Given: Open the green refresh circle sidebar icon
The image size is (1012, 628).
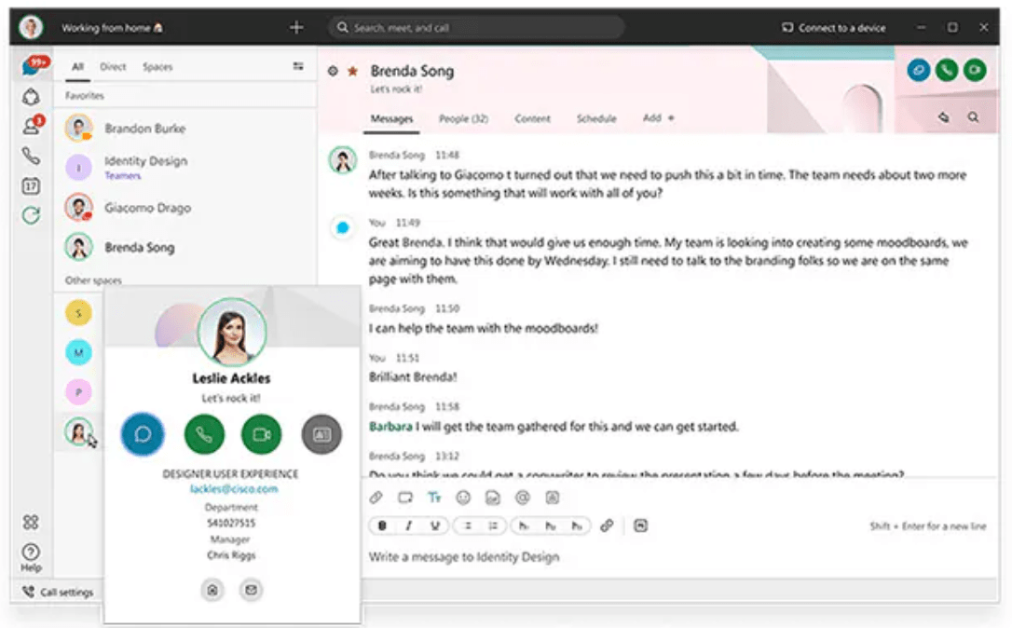Looking at the screenshot, I should point(31,215).
